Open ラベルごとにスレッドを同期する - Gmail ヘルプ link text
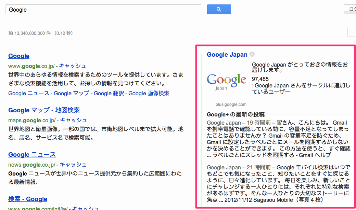Image resolution: width=356 pixels, height=210 pixels. click(x=271, y=155)
